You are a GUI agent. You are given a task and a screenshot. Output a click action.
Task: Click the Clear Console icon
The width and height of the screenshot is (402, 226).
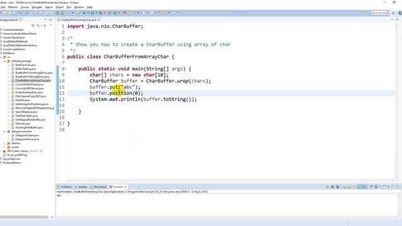coord(344,187)
